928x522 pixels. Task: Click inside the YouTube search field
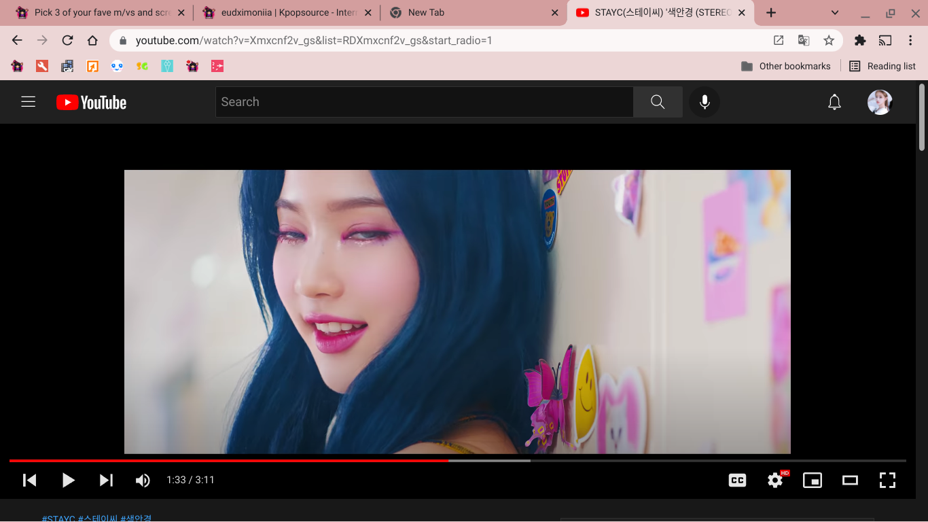[x=425, y=102]
